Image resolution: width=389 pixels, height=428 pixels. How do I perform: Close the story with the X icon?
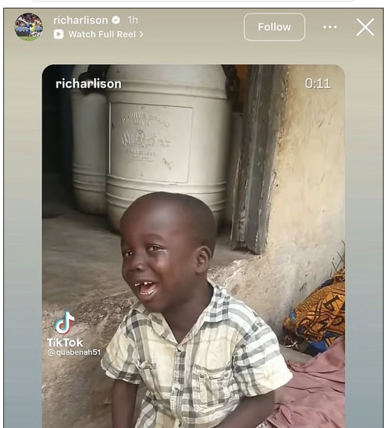(365, 27)
